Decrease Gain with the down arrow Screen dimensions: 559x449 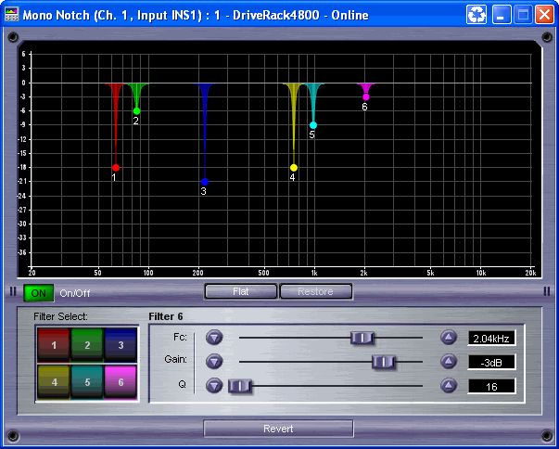pyautogui.click(x=214, y=361)
